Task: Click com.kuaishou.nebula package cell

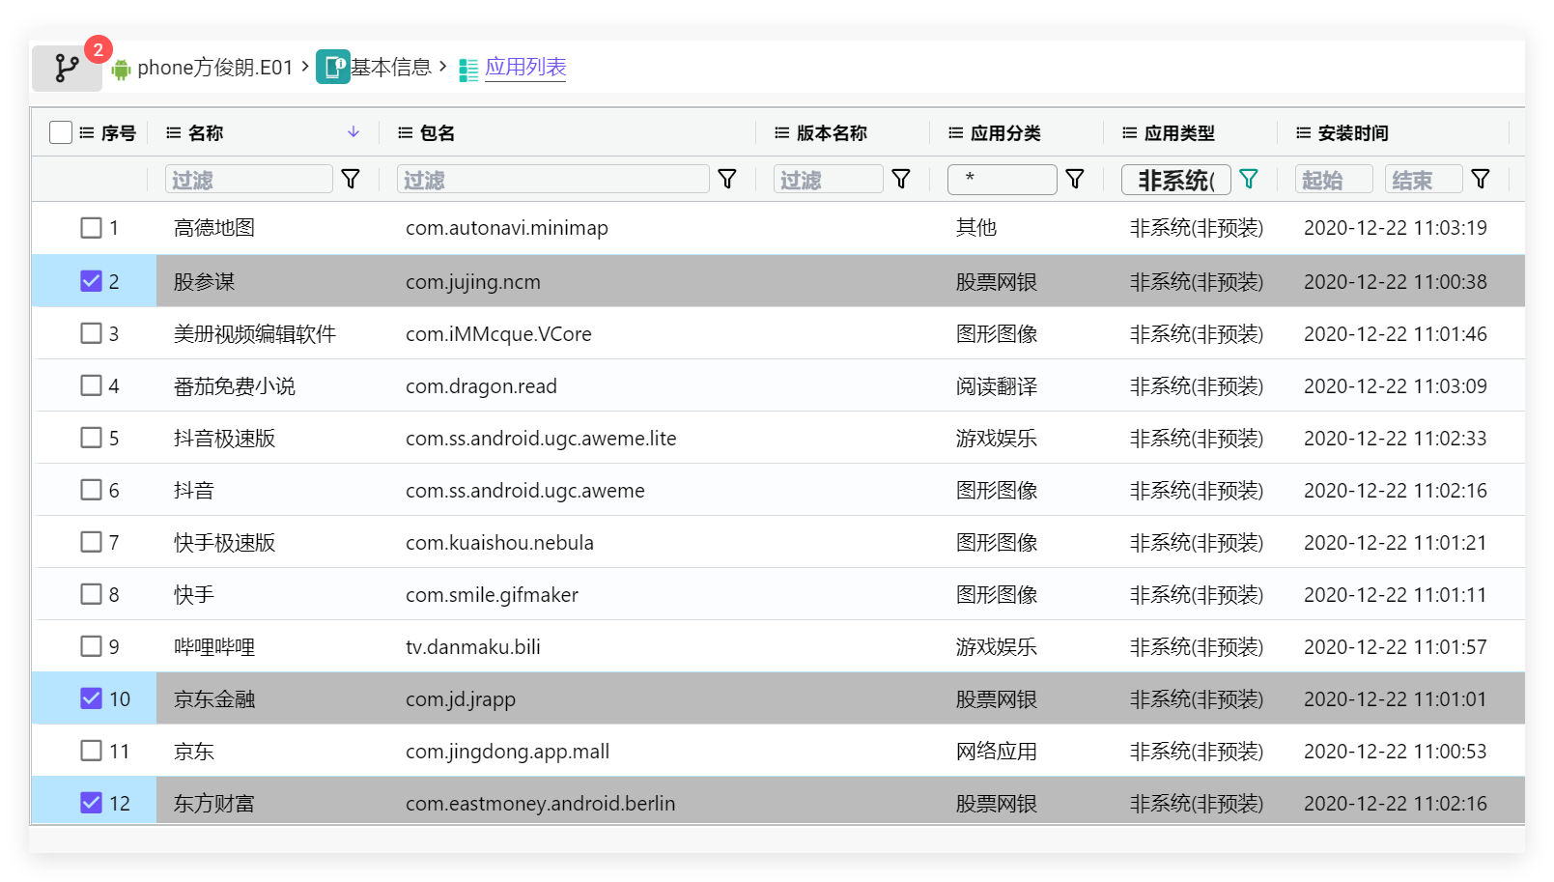Action: click(499, 543)
